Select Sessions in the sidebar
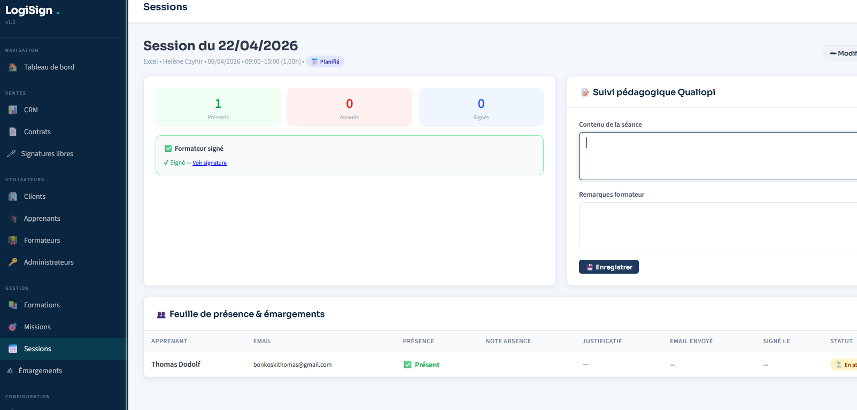The height and width of the screenshot is (410, 857). (x=37, y=349)
